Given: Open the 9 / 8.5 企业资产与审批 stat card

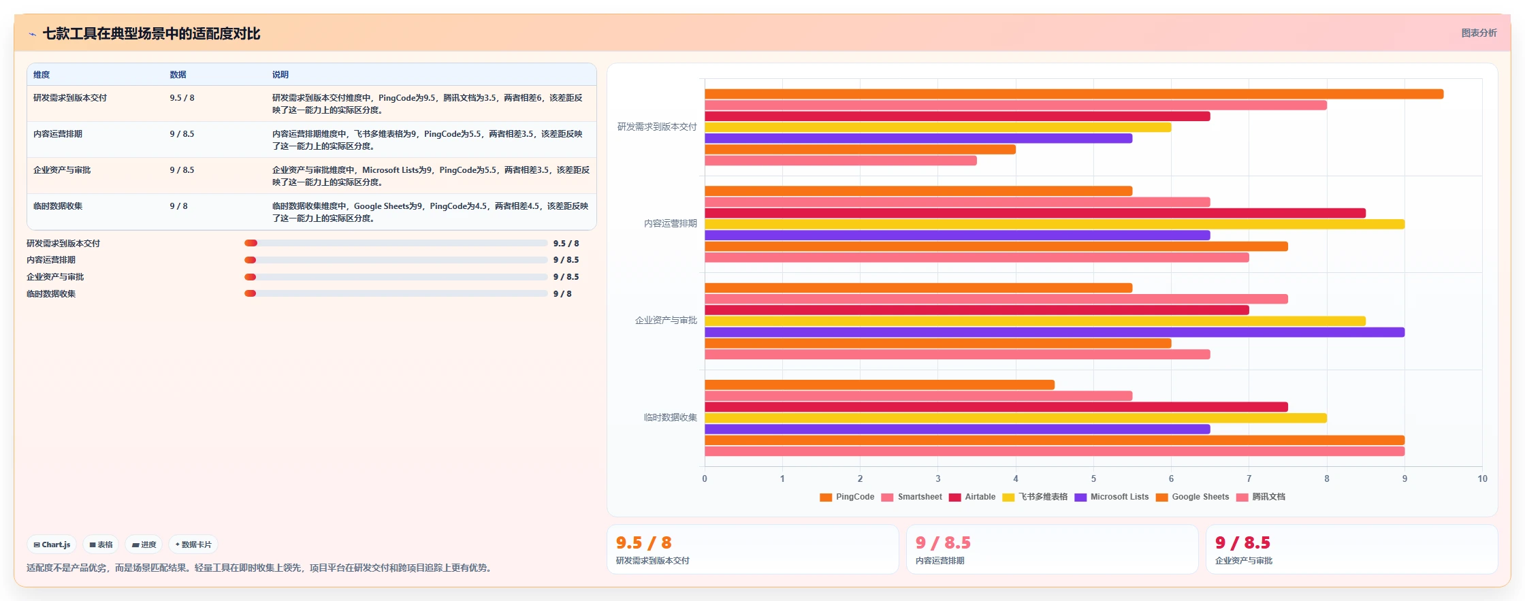Looking at the screenshot, I should 1352,549.
